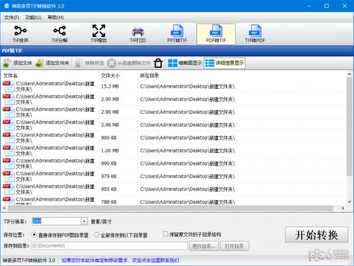Select the 1.00 MB size cell
Screen dimensions: 354x266
click(110, 151)
